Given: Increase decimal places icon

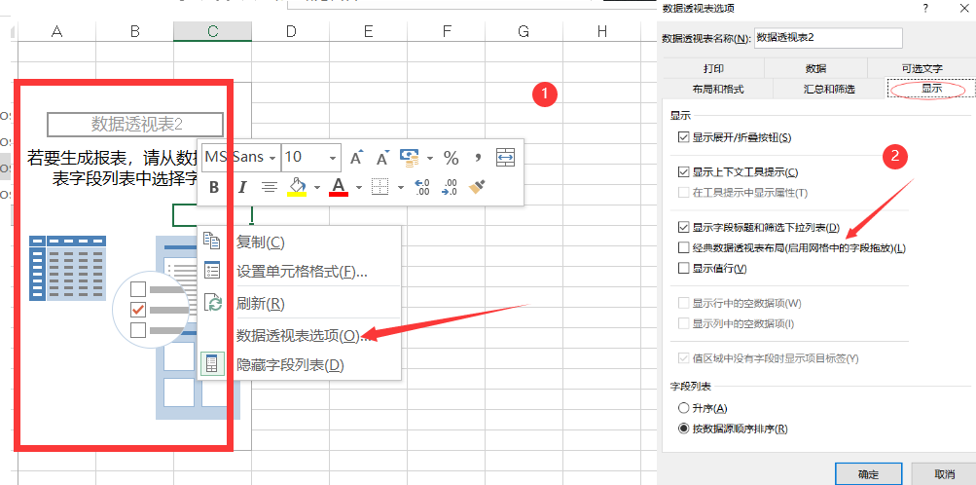Looking at the screenshot, I should coord(422,187).
